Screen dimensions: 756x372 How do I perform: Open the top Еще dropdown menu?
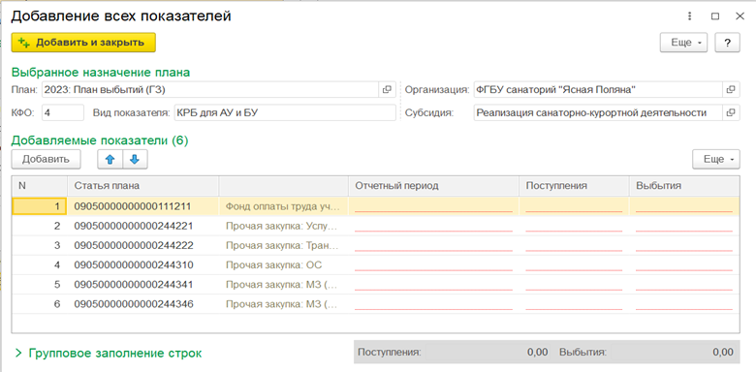pos(683,43)
